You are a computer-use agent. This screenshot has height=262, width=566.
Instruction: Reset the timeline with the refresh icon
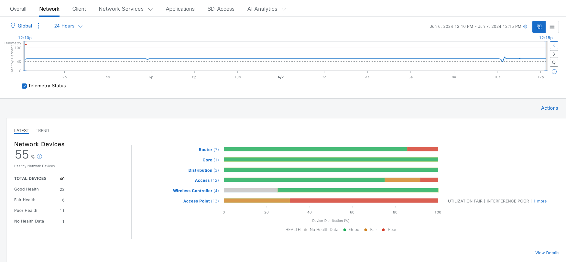[554, 63]
